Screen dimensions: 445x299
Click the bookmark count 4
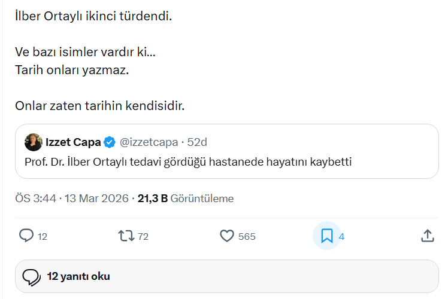(x=341, y=236)
